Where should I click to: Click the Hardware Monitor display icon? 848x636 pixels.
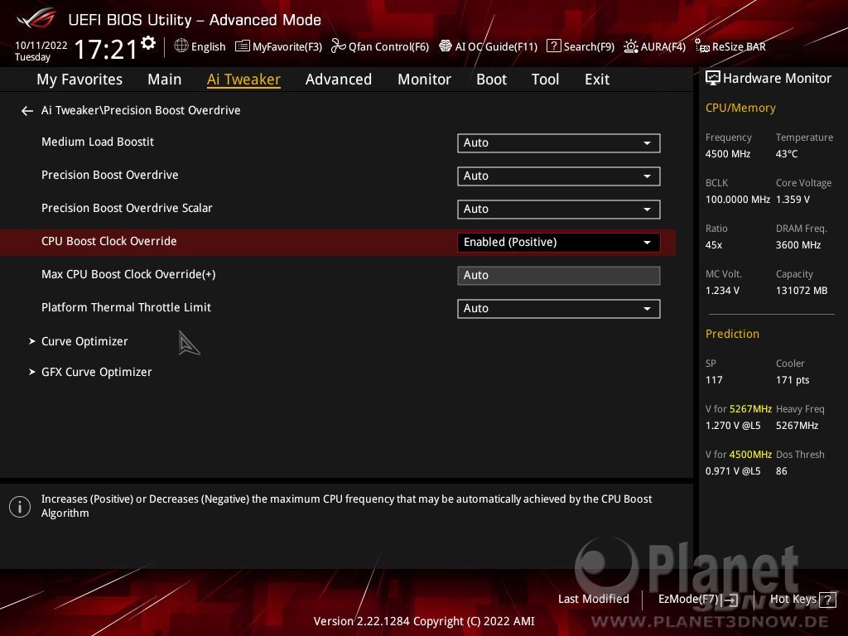713,79
